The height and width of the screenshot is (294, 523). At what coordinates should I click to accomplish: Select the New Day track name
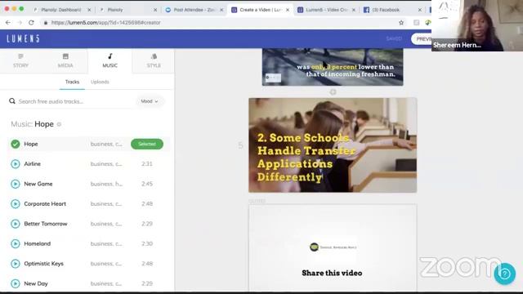click(x=36, y=283)
